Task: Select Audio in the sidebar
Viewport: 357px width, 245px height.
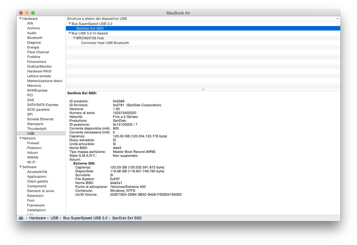Action: click(x=32, y=33)
